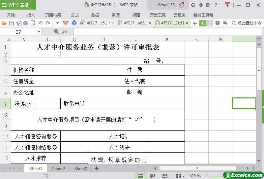The image size is (264, 179).
Task: Add a new document tab with plus
Action: click(195, 23)
